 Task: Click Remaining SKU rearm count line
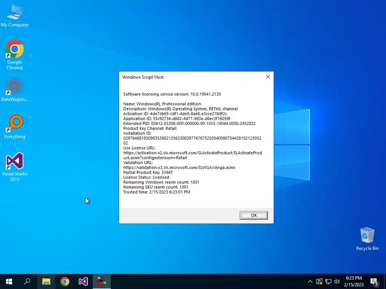pos(156,187)
